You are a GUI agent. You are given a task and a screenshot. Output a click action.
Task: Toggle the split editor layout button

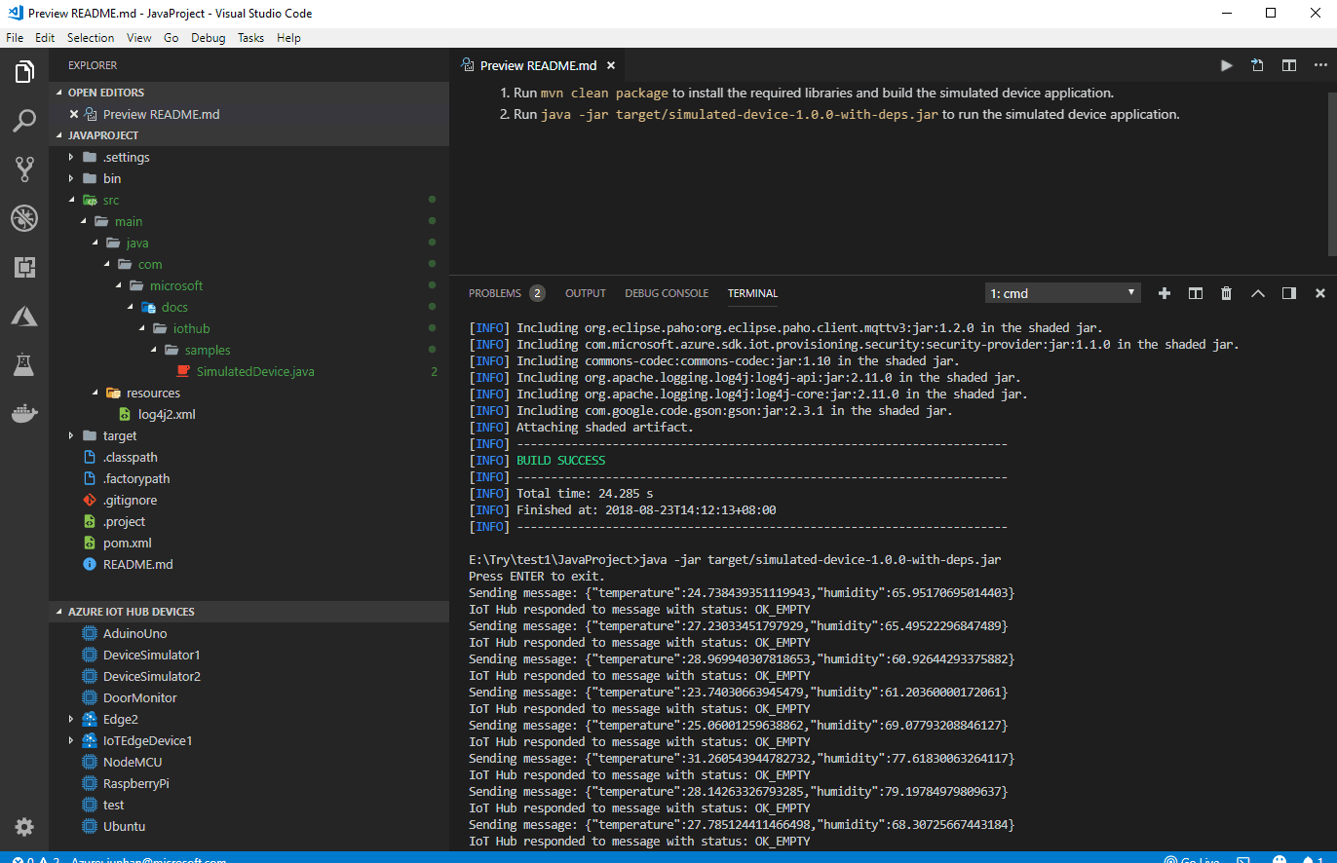click(1289, 65)
